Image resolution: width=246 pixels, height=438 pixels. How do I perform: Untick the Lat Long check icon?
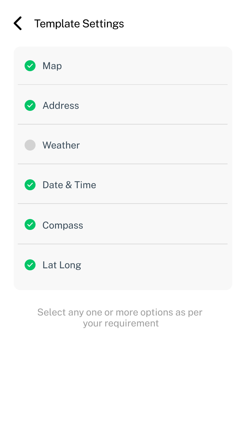tap(30, 265)
